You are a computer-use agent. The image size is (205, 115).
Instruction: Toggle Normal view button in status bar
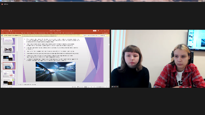(86, 87)
